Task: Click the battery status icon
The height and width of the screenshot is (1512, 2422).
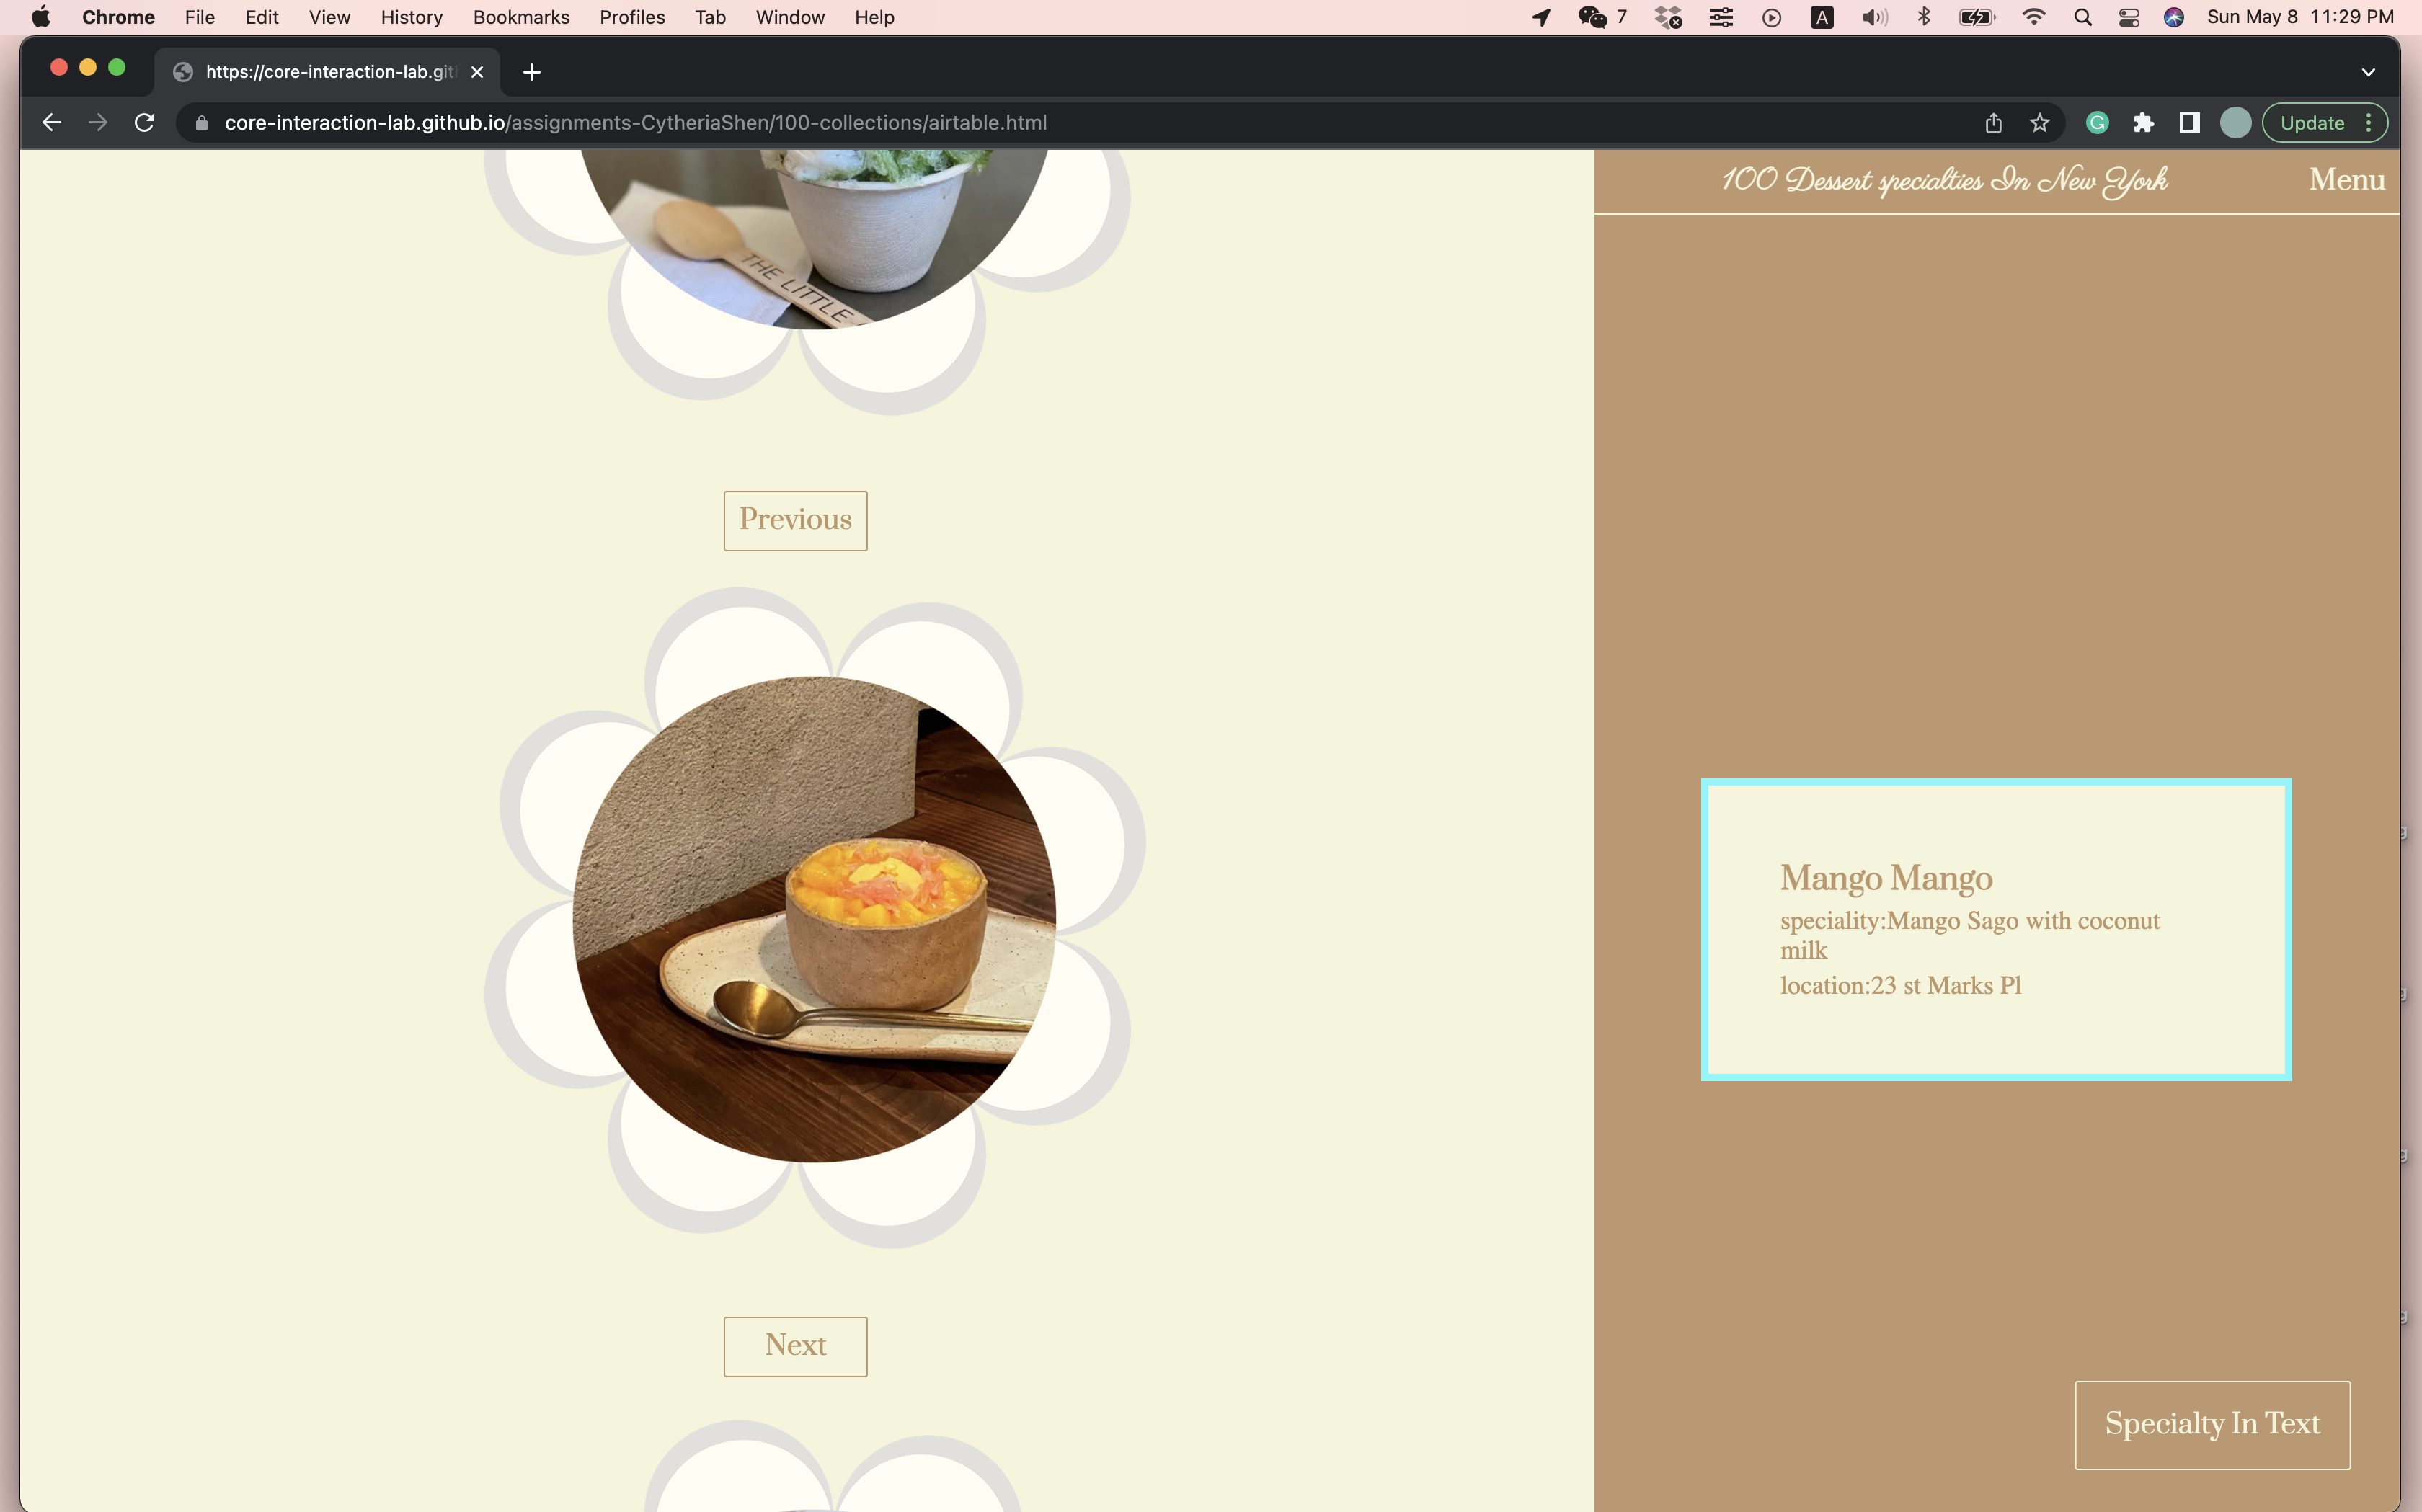Action: click(x=1977, y=17)
